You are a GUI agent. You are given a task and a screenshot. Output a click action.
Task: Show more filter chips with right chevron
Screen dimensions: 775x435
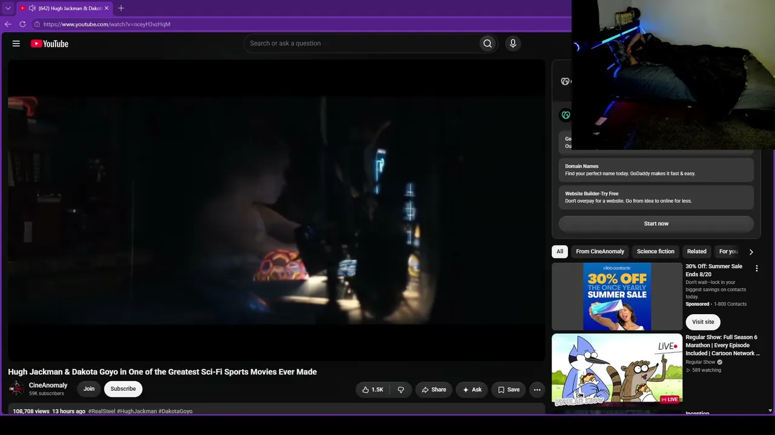point(751,252)
